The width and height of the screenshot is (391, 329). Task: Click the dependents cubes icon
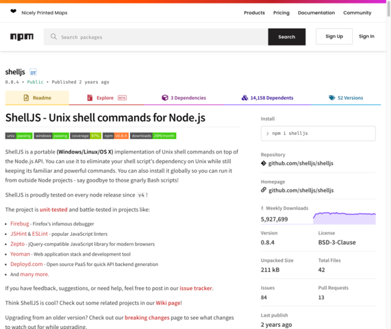pyautogui.click(x=244, y=97)
